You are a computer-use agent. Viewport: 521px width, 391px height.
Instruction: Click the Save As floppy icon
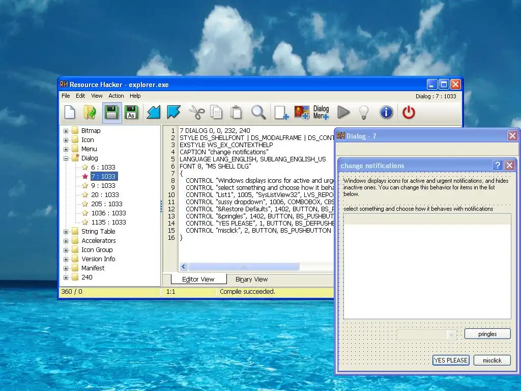point(131,113)
